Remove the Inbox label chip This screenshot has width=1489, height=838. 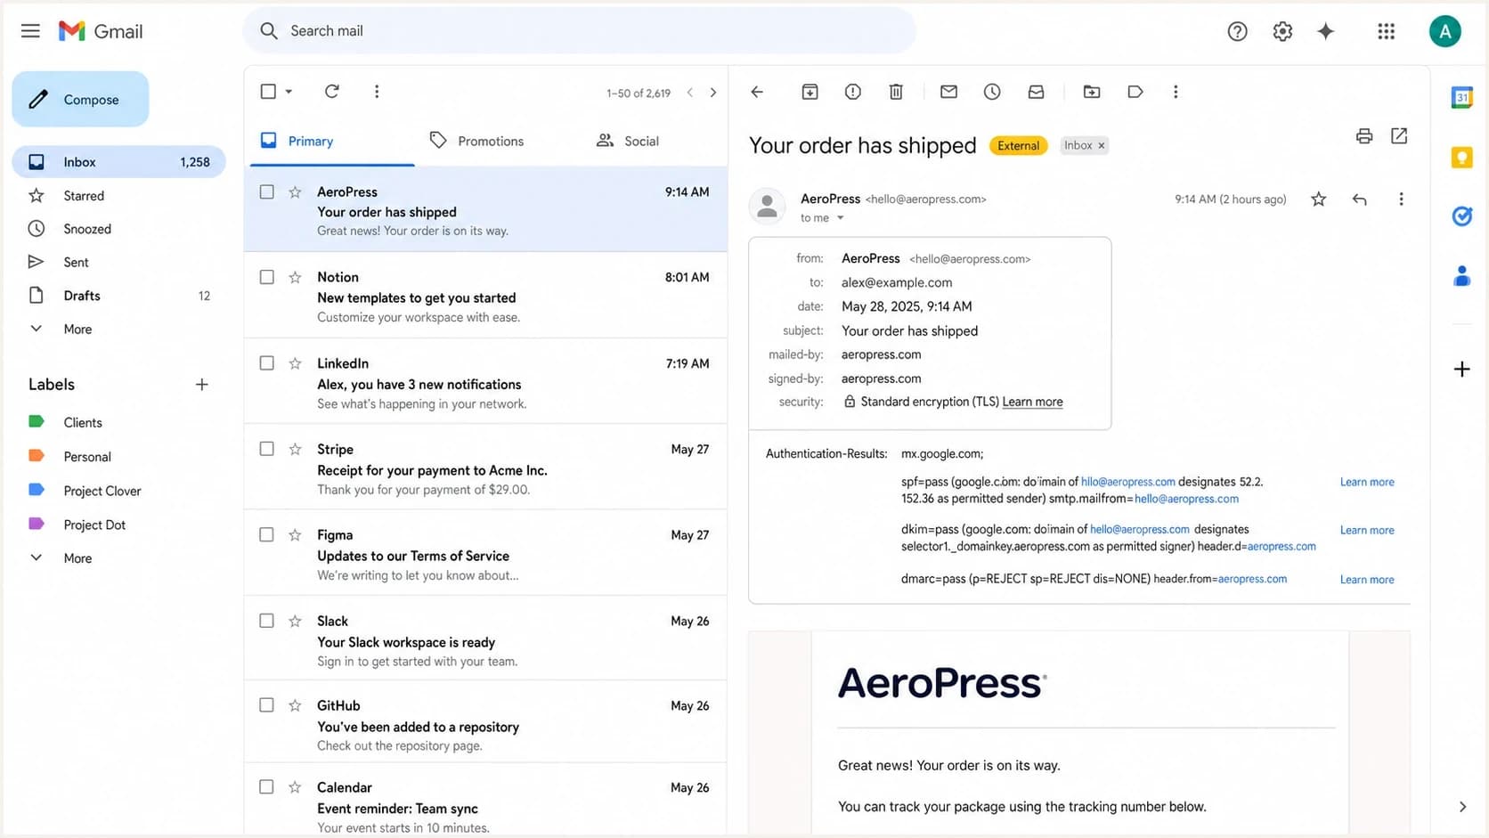tap(1101, 145)
